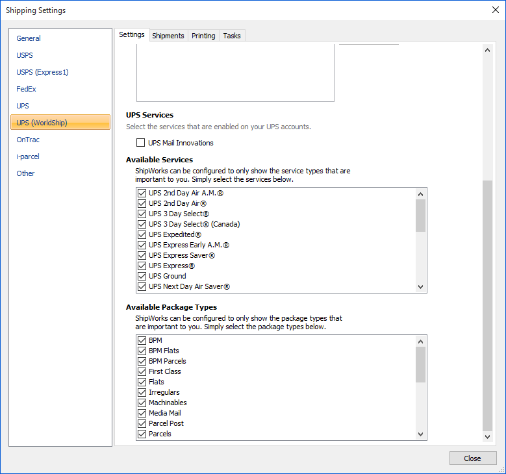Viewport: 506px width, 474px height.
Task: Click the main settings panel scrollbar thumb
Action: pyautogui.click(x=487, y=306)
